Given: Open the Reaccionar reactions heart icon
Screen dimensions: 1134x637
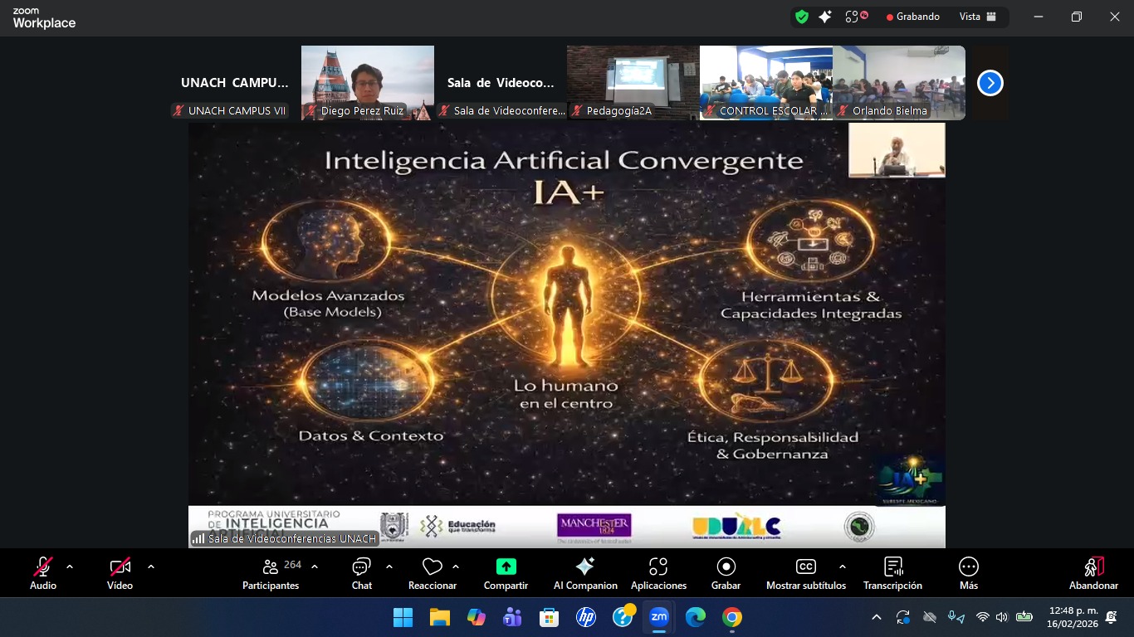Looking at the screenshot, I should click(x=432, y=567).
